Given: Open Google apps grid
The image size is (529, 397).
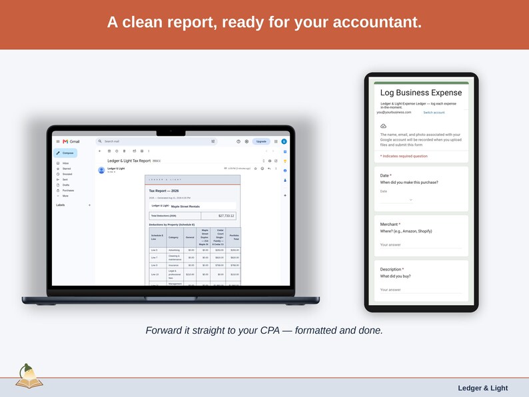Looking at the screenshot, I should click(x=276, y=141).
